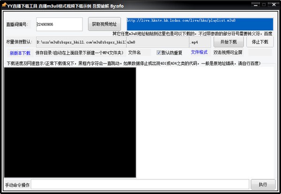Click the save directory path field

pyautogui.click(x=81, y=42)
